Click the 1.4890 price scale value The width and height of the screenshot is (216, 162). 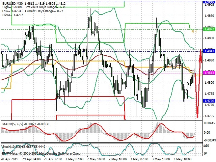209,16
